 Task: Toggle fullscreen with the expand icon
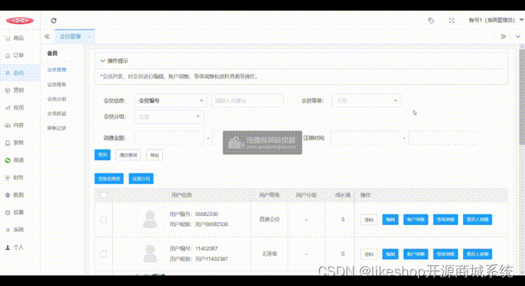[x=451, y=21]
